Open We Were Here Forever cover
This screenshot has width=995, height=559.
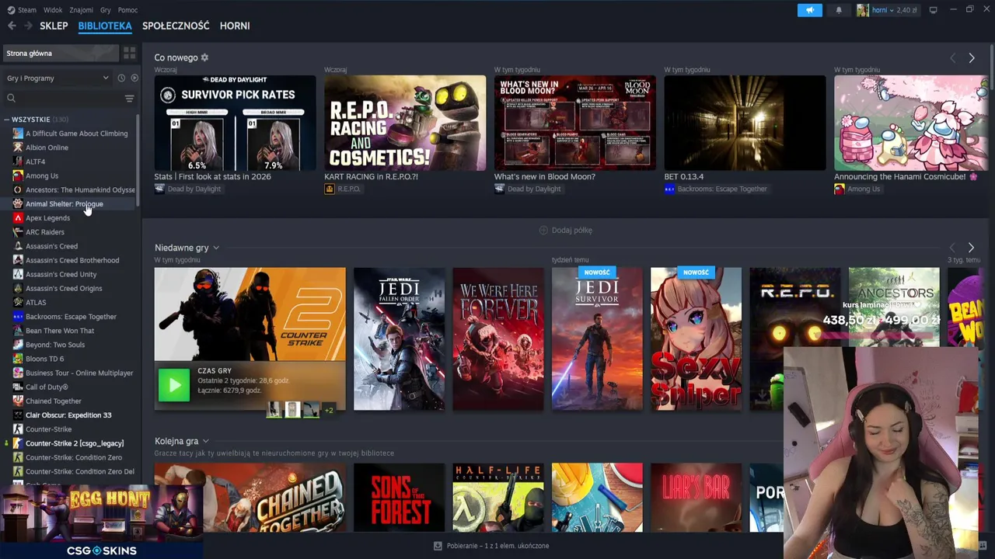498,339
